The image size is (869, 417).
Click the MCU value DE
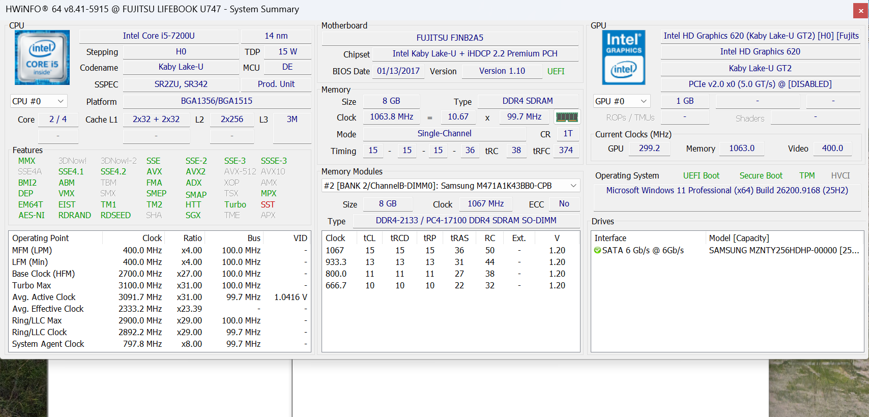(x=287, y=67)
